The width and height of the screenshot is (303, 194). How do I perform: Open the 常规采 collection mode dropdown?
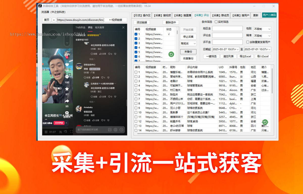(x=188, y=44)
